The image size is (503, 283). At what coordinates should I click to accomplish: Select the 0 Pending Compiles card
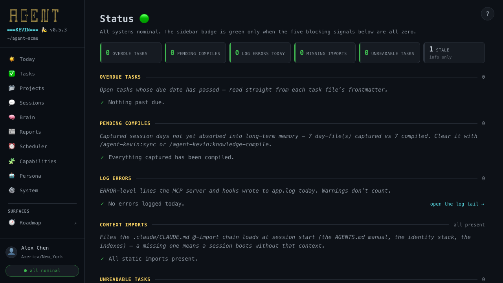[195, 53]
